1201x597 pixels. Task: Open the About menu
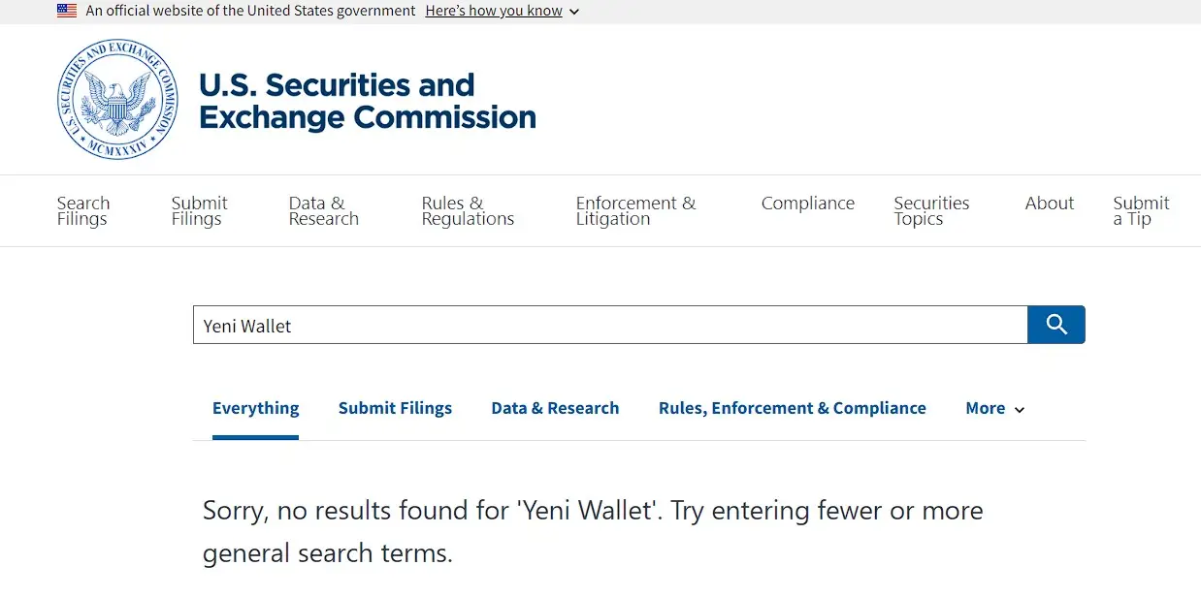(x=1049, y=204)
